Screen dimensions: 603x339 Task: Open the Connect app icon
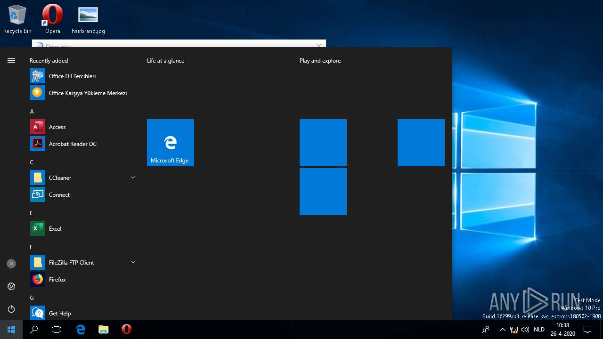point(38,195)
